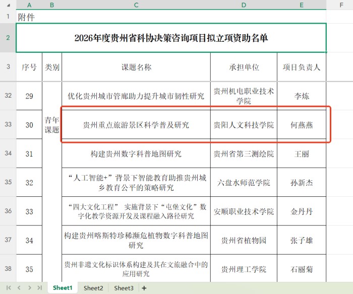
Task: Go to next sheet using arrow icon
Action: click(x=29, y=288)
